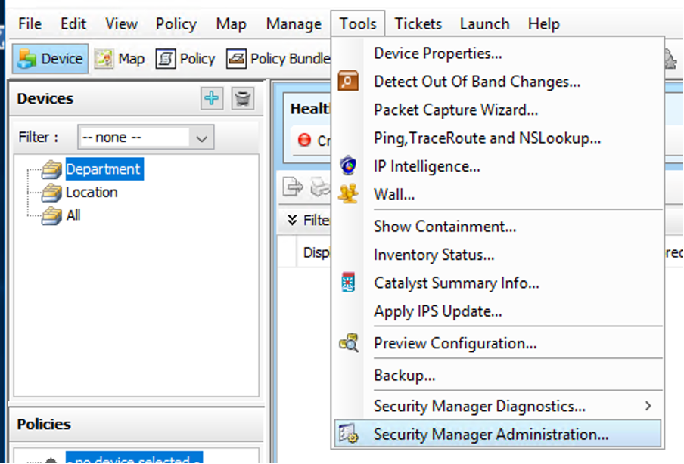Viewport: 684px width, 464px height.
Task: Switch to Map view in toolbar
Action: click(x=120, y=58)
